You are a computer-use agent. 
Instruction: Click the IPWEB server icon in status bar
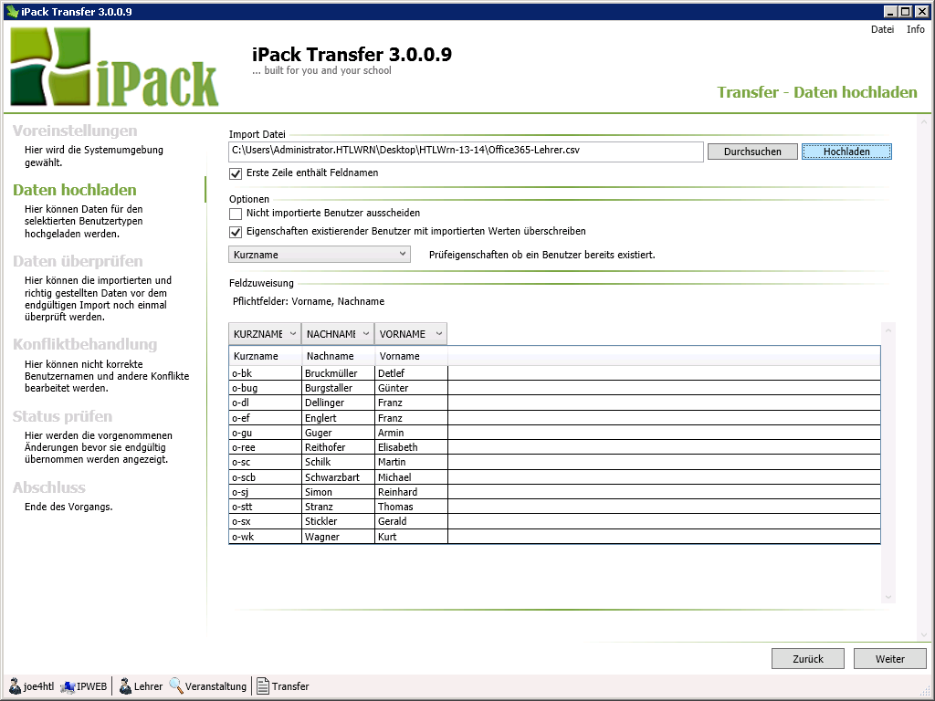[68, 686]
